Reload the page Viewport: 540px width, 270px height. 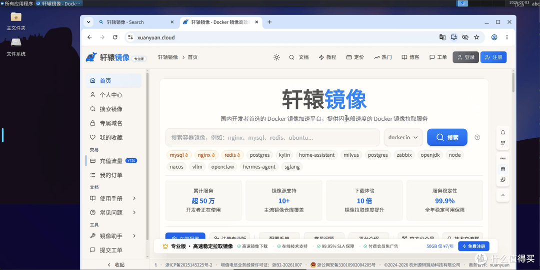(x=115, y=37)
